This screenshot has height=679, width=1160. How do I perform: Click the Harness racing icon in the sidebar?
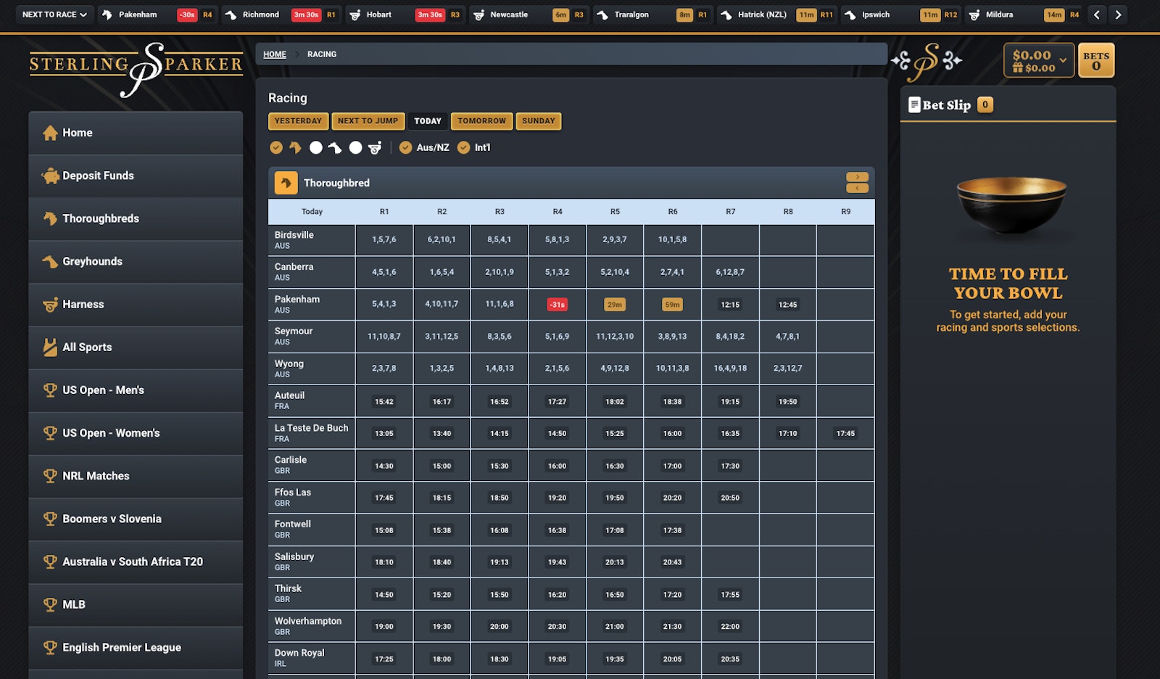point(50,305)
